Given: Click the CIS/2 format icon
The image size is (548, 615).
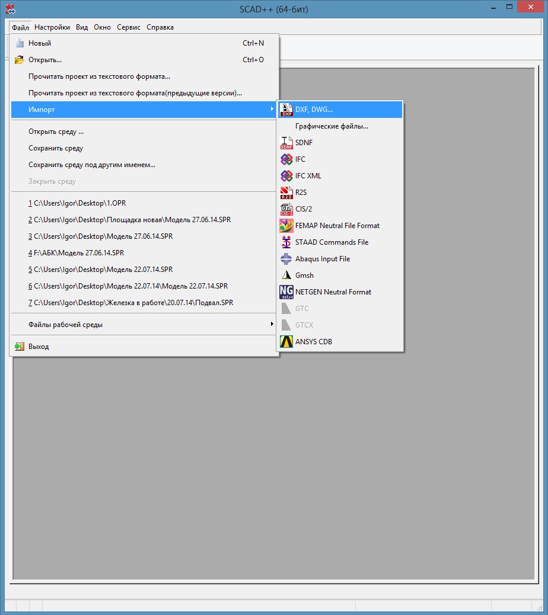Looking at the screenshot, I should [x=286, y=209].
